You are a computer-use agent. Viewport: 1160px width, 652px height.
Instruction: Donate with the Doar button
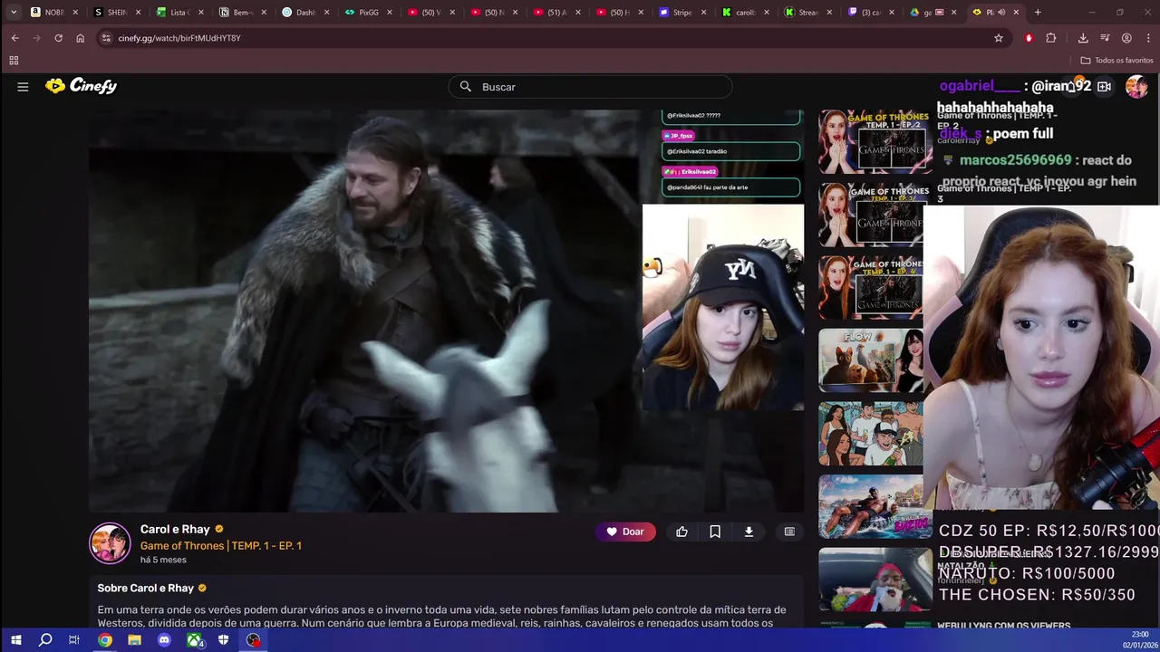pyautogui.click(x=625, y=532)
